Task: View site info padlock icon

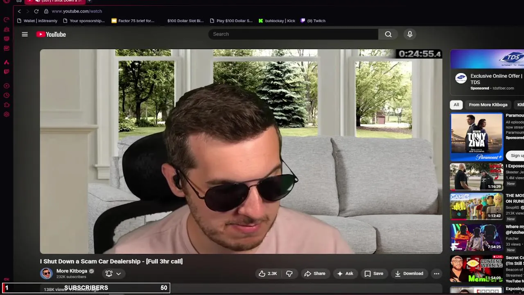Action: tap(46, 11)
